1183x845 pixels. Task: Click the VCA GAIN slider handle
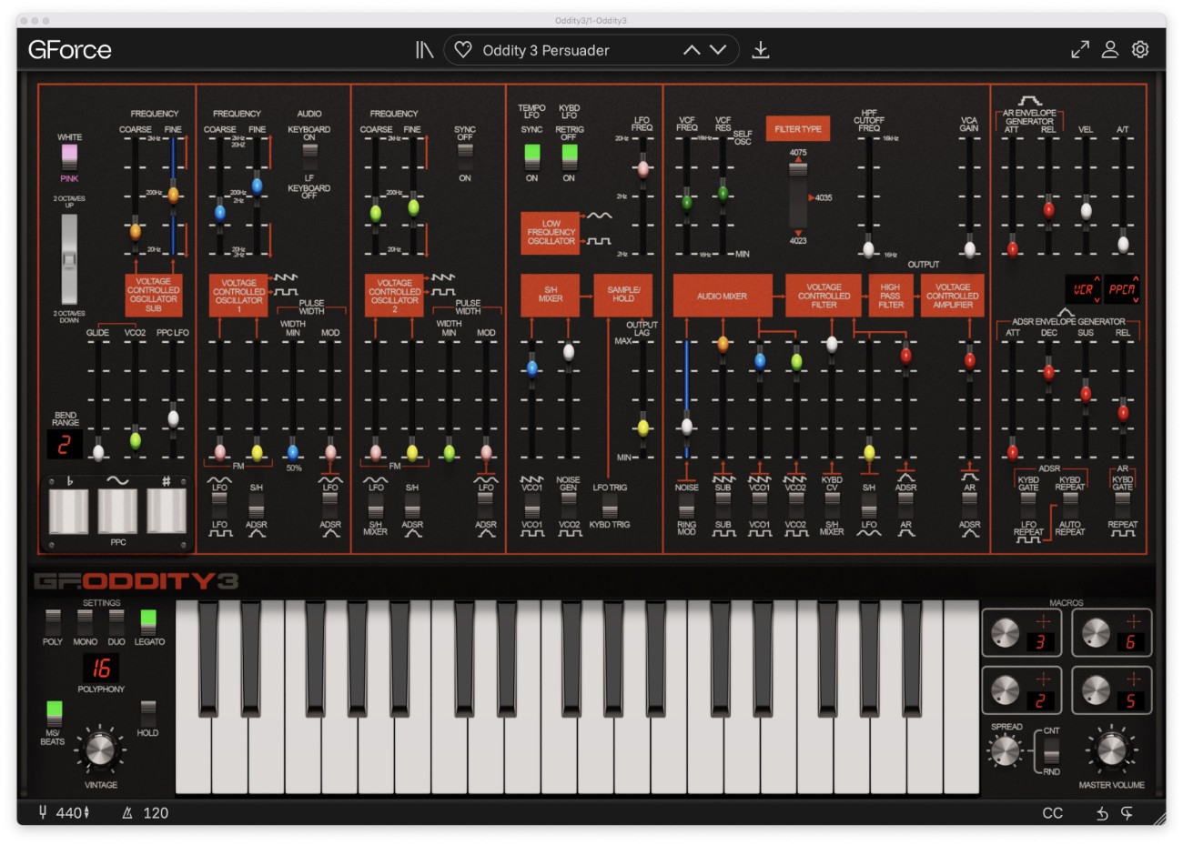point(970,249)
